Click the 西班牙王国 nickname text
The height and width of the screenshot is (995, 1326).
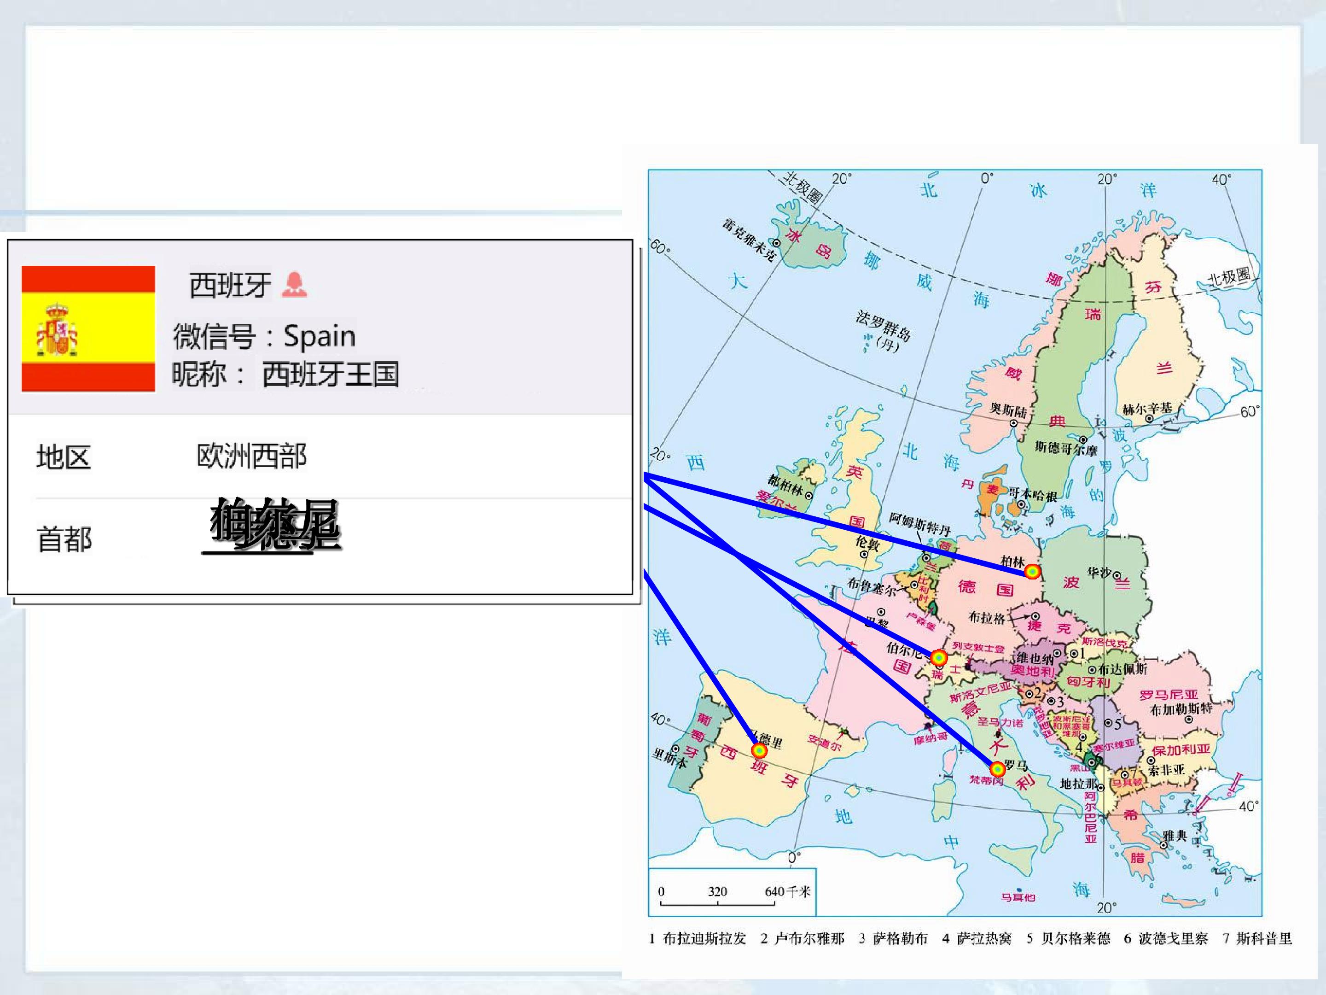pos(330,374)
